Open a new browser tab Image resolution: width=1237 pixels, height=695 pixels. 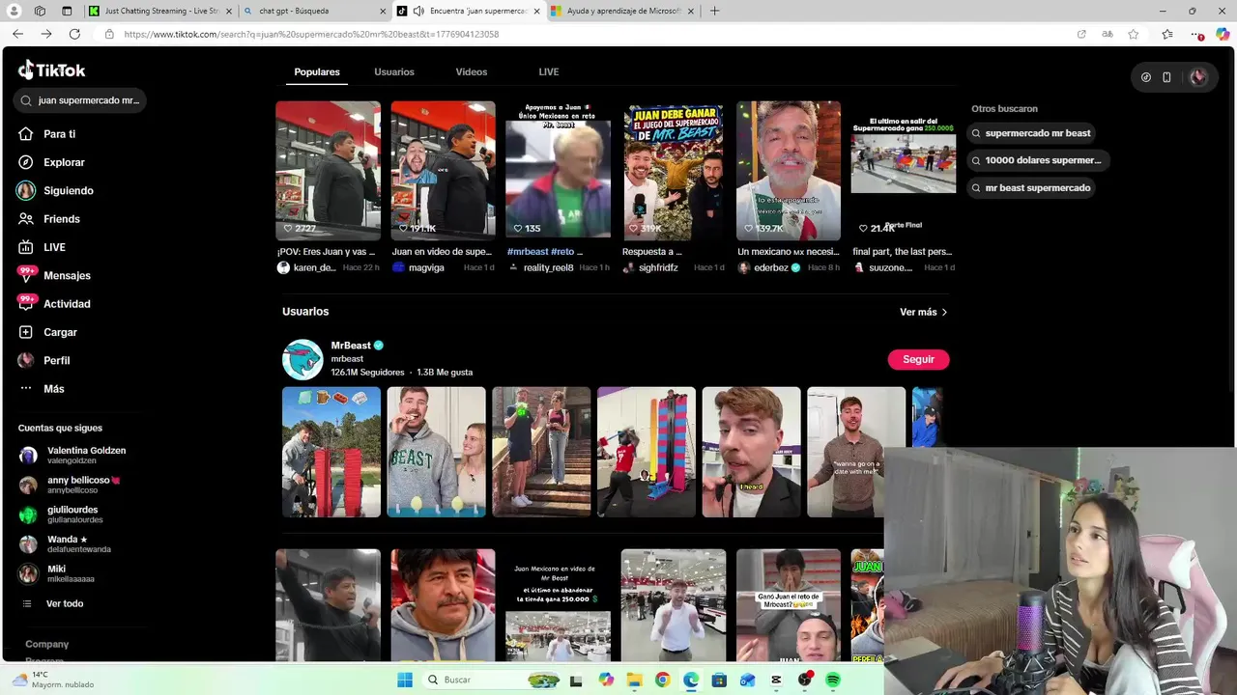pos(715,11)
